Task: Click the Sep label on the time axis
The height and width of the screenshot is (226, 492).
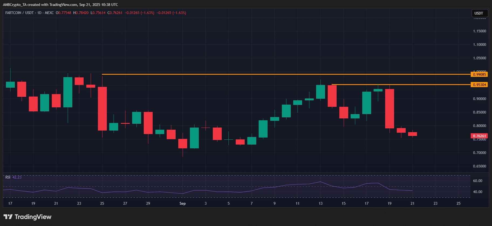Action: pyautogui.click(x=183, y=203)
